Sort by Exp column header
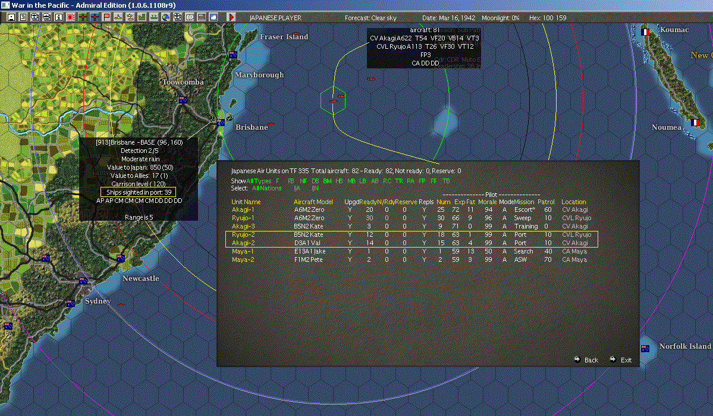Image resolution: width=713 pixels, height=416 pixels. 459,202
